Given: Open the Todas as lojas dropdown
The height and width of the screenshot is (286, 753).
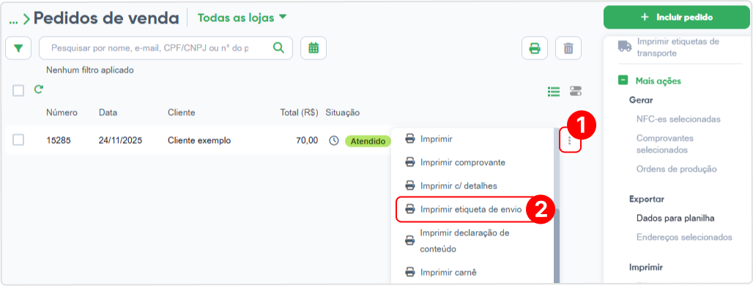Looking at the screenshot, I should (242, 18).
